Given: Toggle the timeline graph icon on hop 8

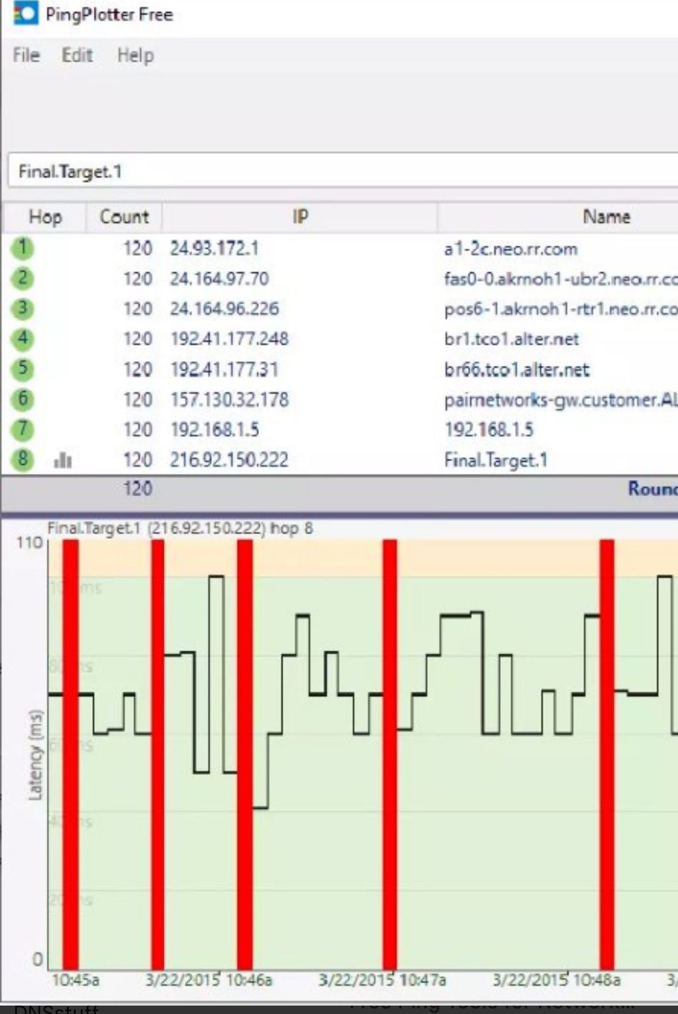Looking at the screenshot, I should (x=63, y=459).
